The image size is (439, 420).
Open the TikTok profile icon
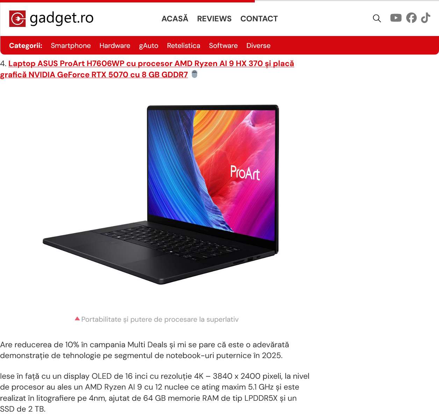(x=425, y=18)
